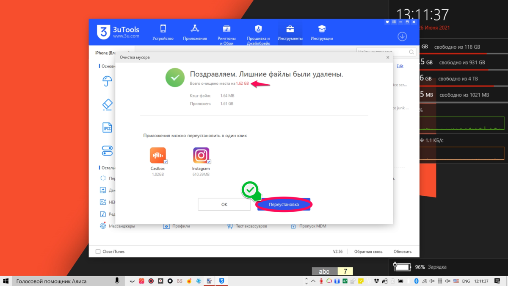Enable the Close iTunes checkbox
Viewport: 508px width, 286px height.
(98, 252)
